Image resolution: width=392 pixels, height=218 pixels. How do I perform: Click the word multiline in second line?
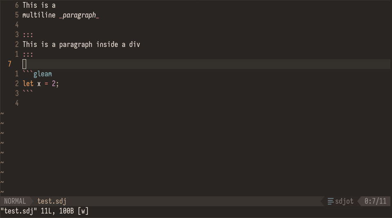coord(39,15)
